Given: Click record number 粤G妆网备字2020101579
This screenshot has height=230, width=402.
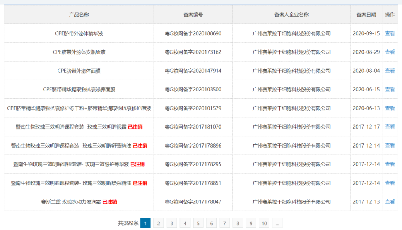Looking at the screenshot, I should [193, 108].
